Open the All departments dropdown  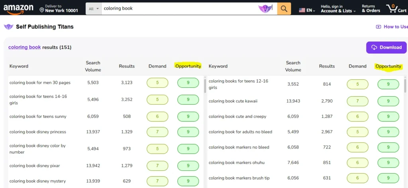click(x=93, y=9)
